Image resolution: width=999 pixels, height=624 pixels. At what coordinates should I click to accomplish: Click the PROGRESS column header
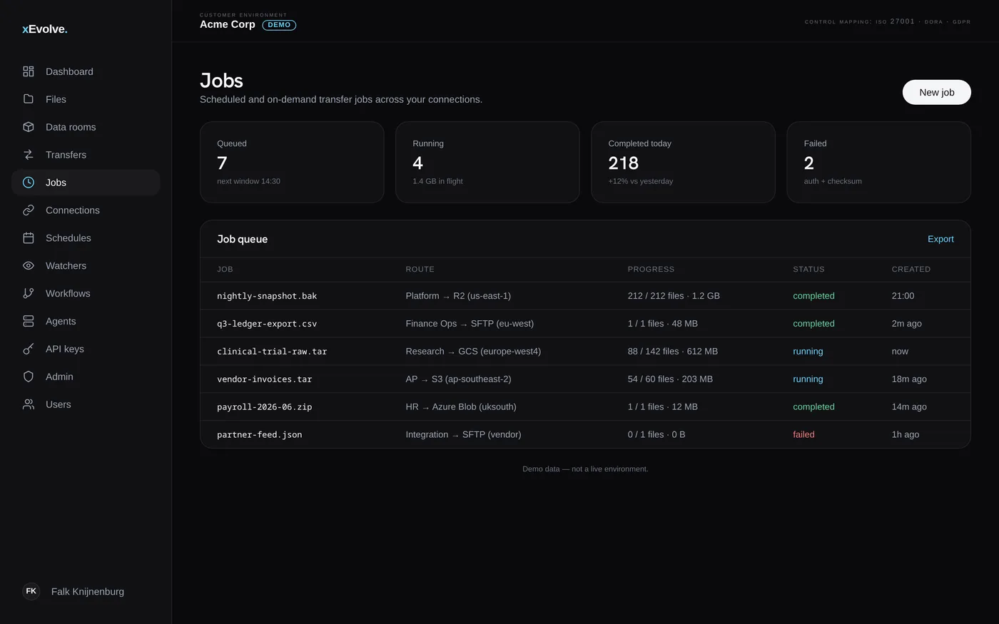[x=651, y=269]
